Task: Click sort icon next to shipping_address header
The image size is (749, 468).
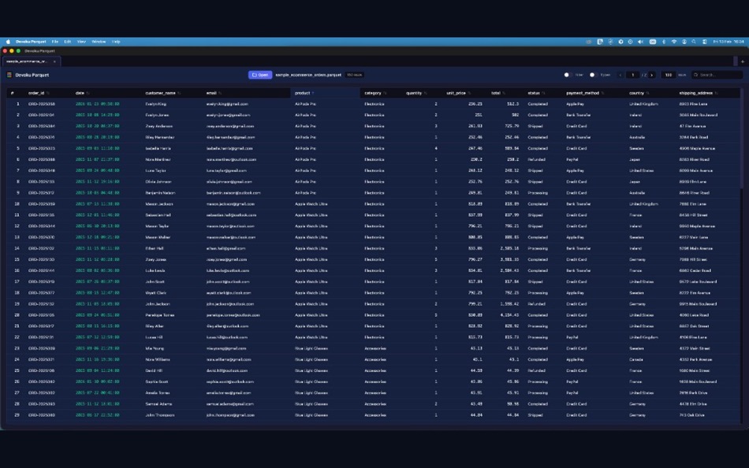Action: point(717,93)
